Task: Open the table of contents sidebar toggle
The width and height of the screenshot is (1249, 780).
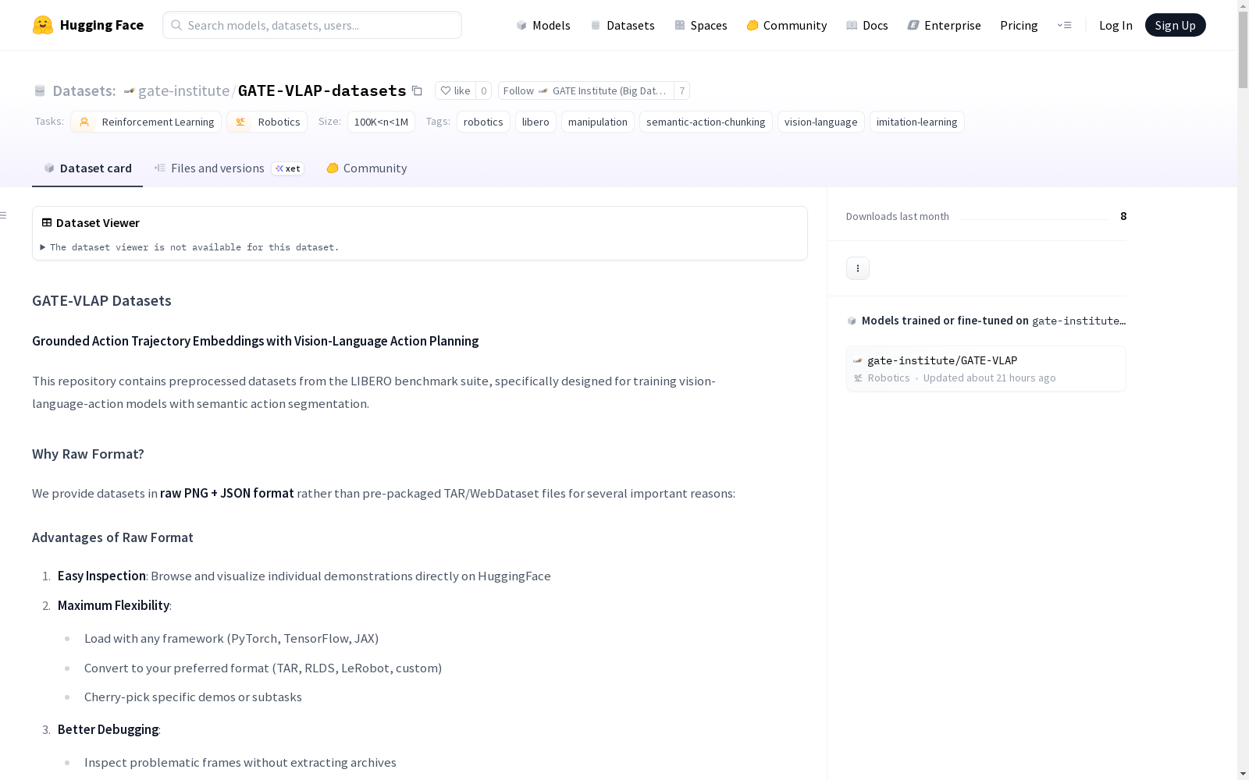Action: pyautogui.click(x=3, y=215)
